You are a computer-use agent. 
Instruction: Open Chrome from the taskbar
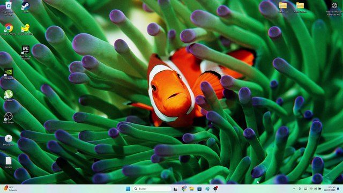click(184, 188)
